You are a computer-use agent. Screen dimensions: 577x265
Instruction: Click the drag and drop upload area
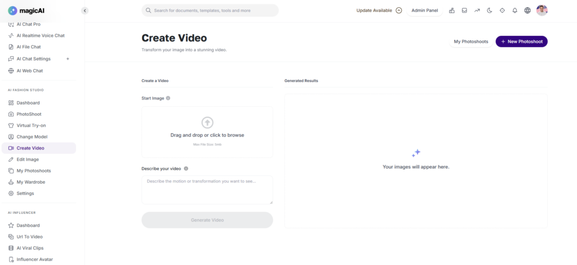(207, 132)
